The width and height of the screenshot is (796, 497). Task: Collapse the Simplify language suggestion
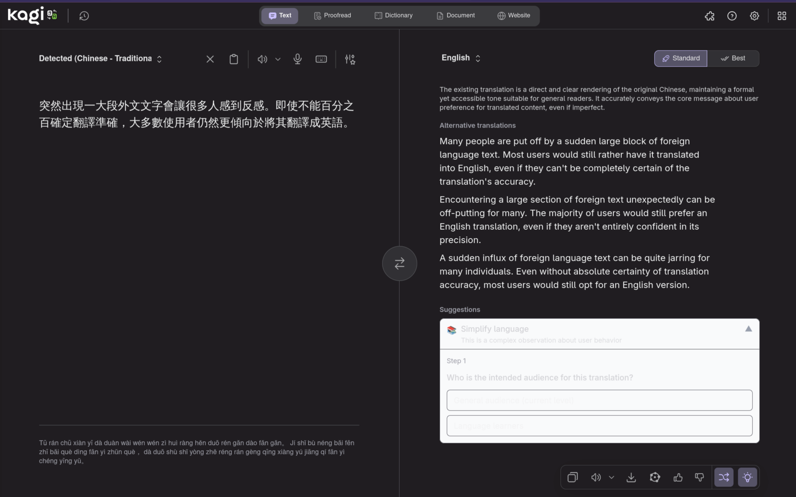(x=748, y=329)
